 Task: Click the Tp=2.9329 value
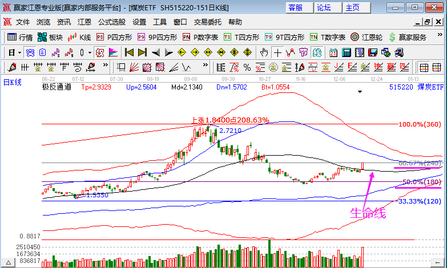tap(96, 87)
